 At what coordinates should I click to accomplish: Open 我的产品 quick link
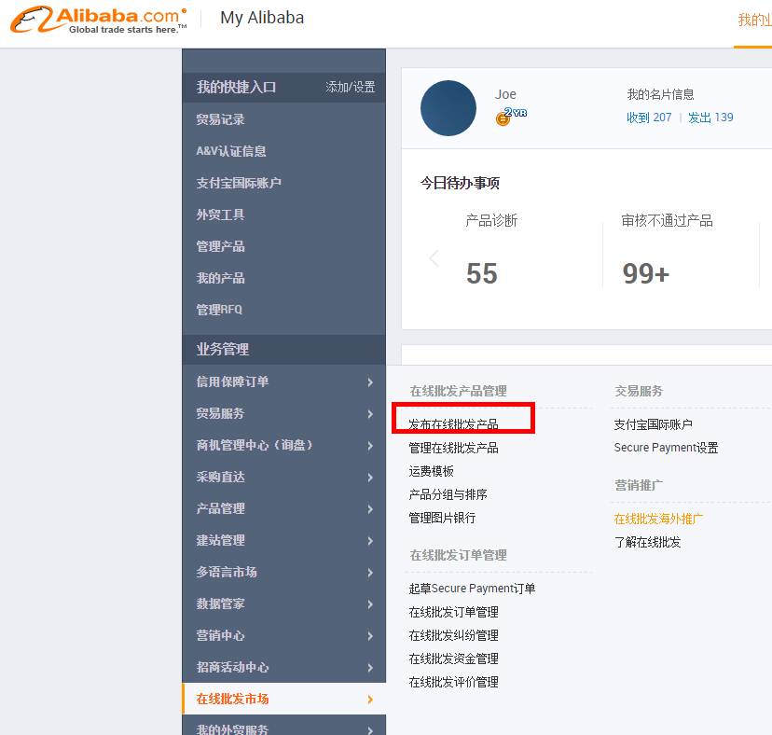[x=221, y=278]
